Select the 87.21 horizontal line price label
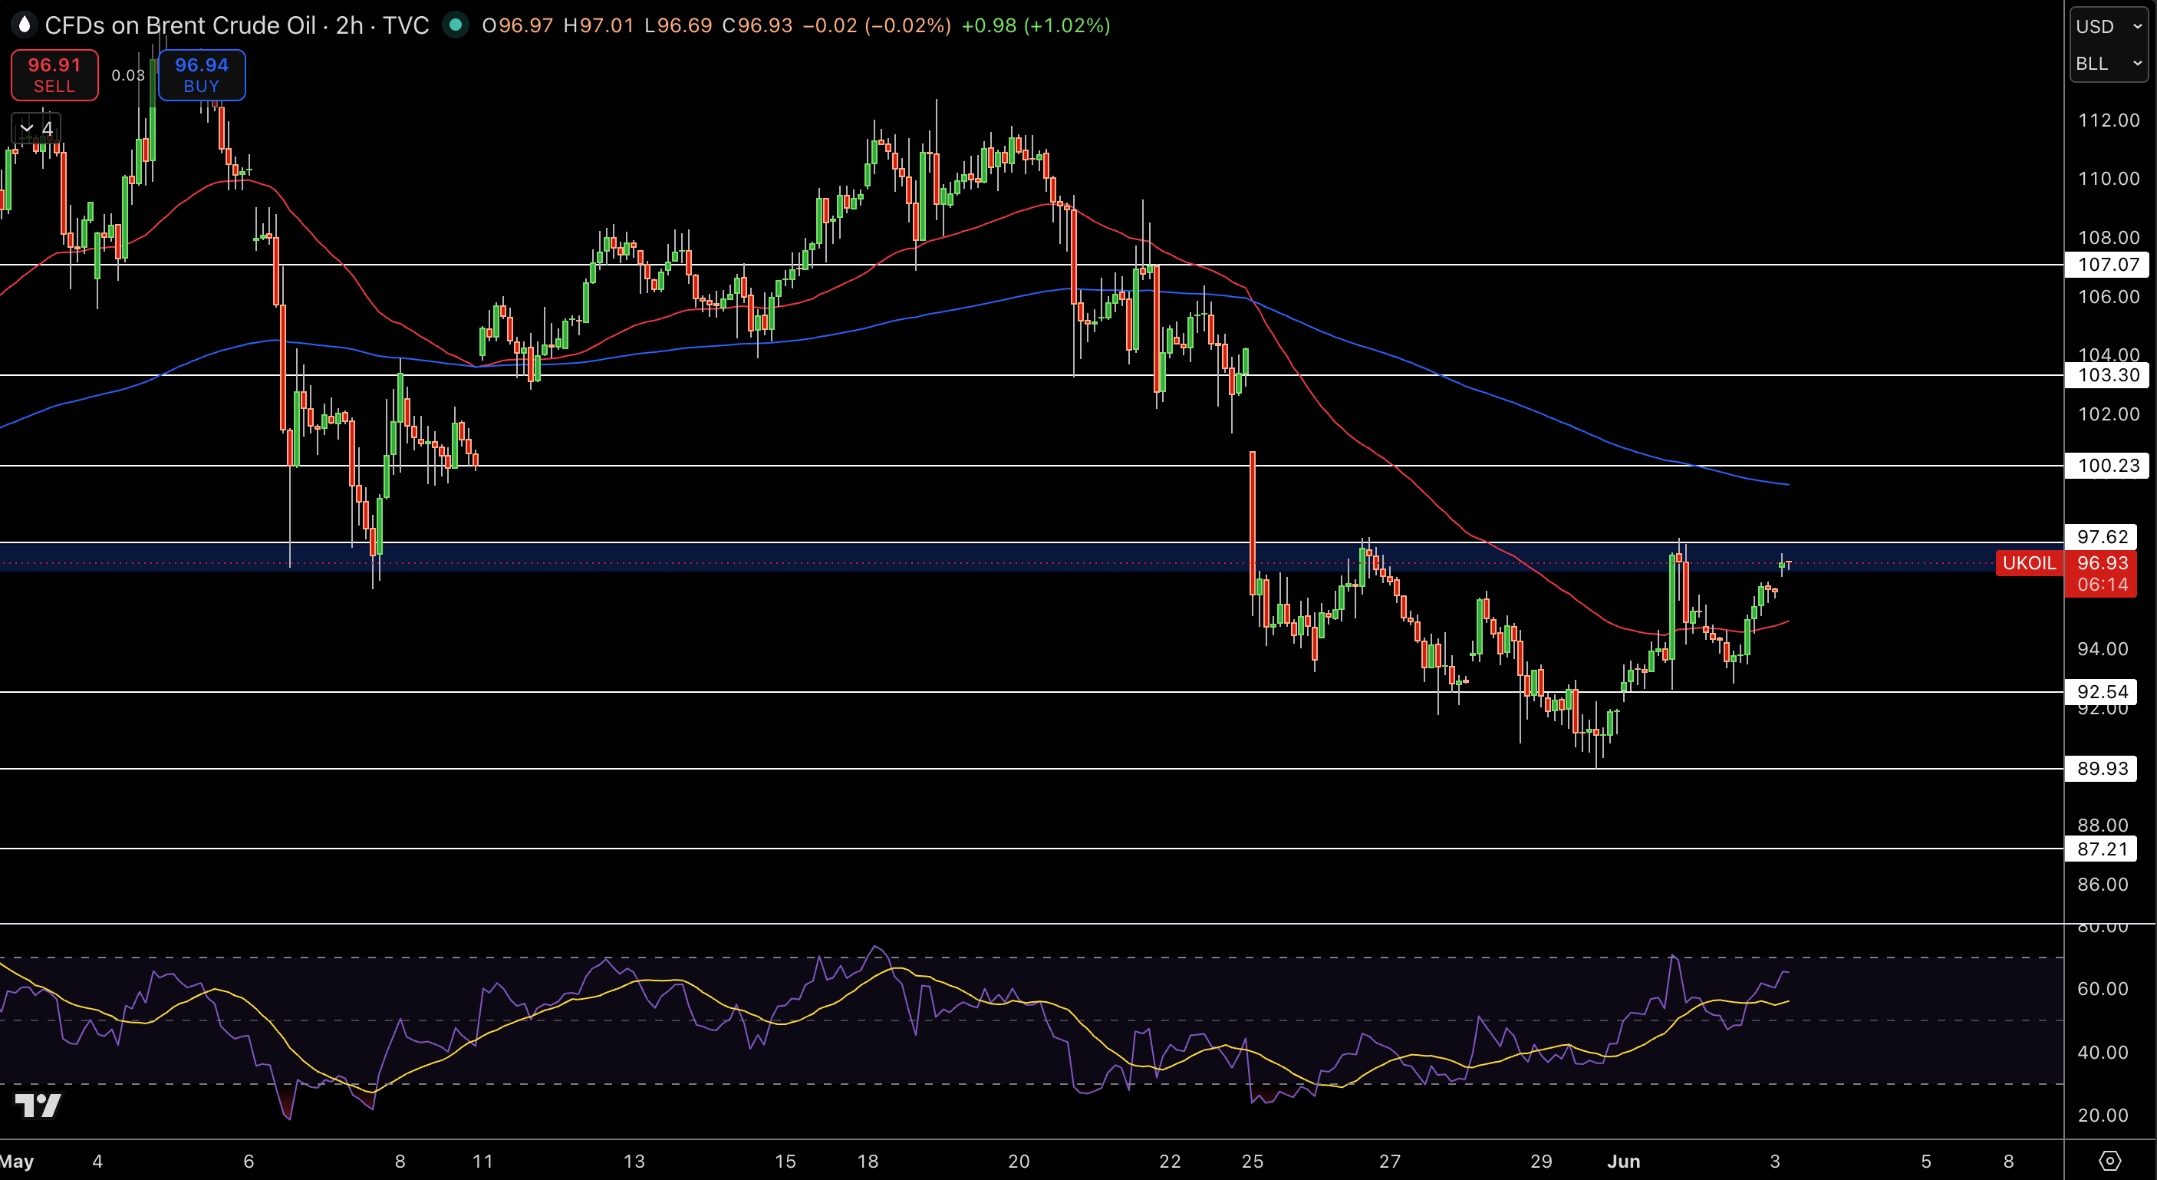 [x=2102, y=849]
